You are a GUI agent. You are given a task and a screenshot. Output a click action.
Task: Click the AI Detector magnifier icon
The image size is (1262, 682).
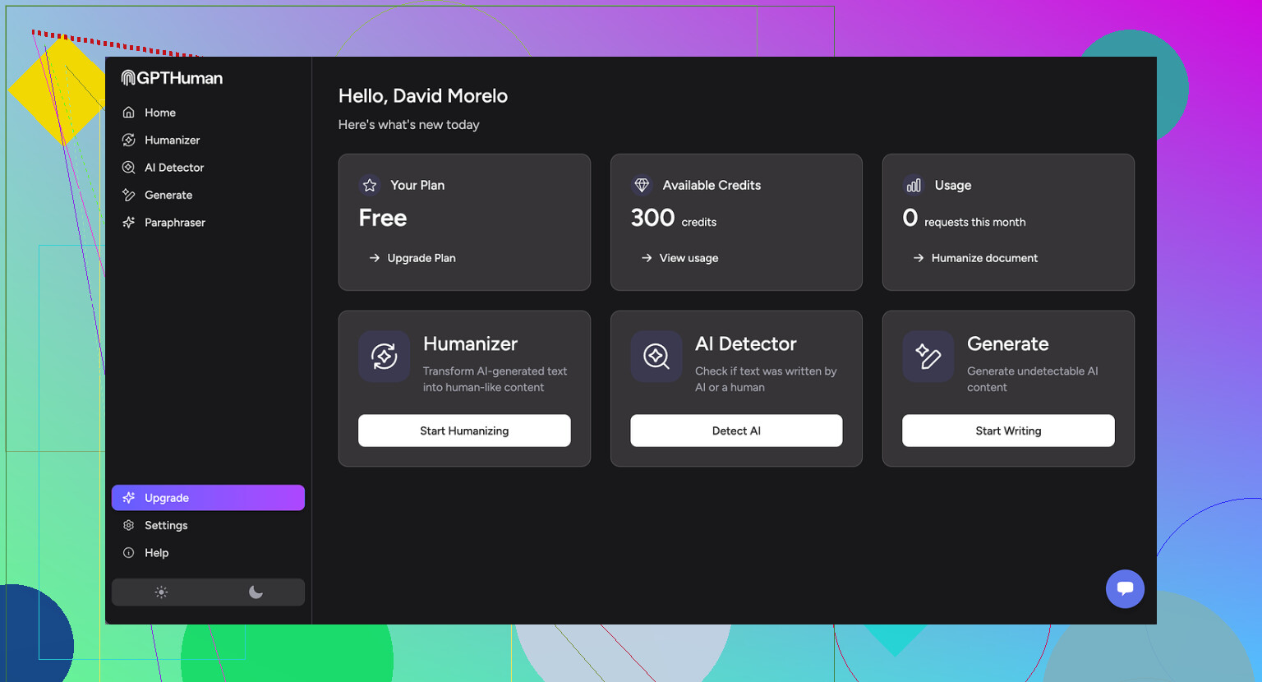point(656,357)
